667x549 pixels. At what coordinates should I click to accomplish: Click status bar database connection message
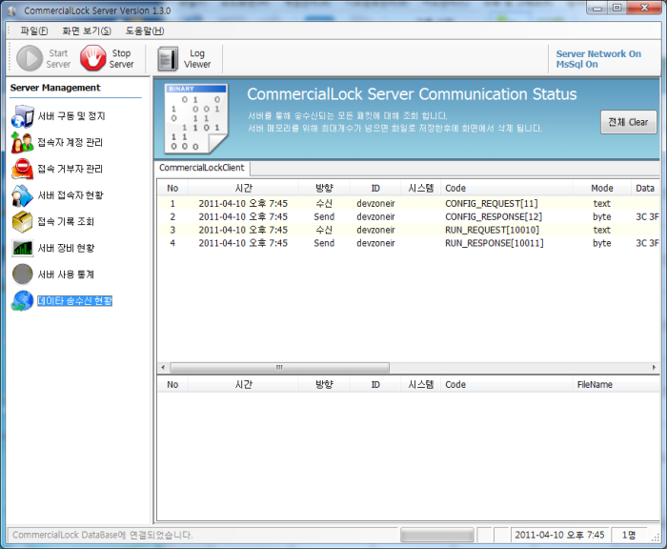(x=103, y=535)
